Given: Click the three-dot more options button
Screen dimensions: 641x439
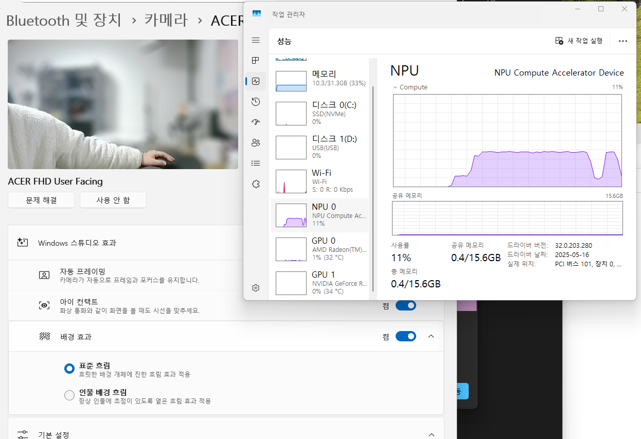Looking at the screenshot, I should [623, 41].
